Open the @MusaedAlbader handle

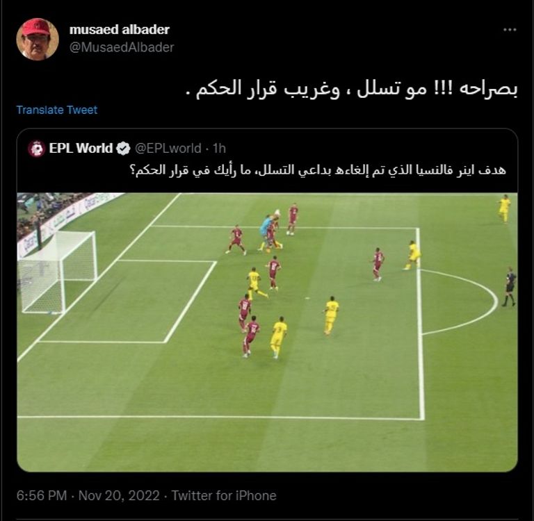pyautogui.click(x=122, y=47)
